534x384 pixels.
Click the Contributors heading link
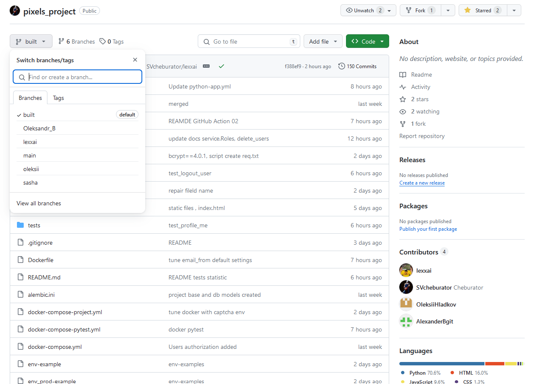point(423,252)
